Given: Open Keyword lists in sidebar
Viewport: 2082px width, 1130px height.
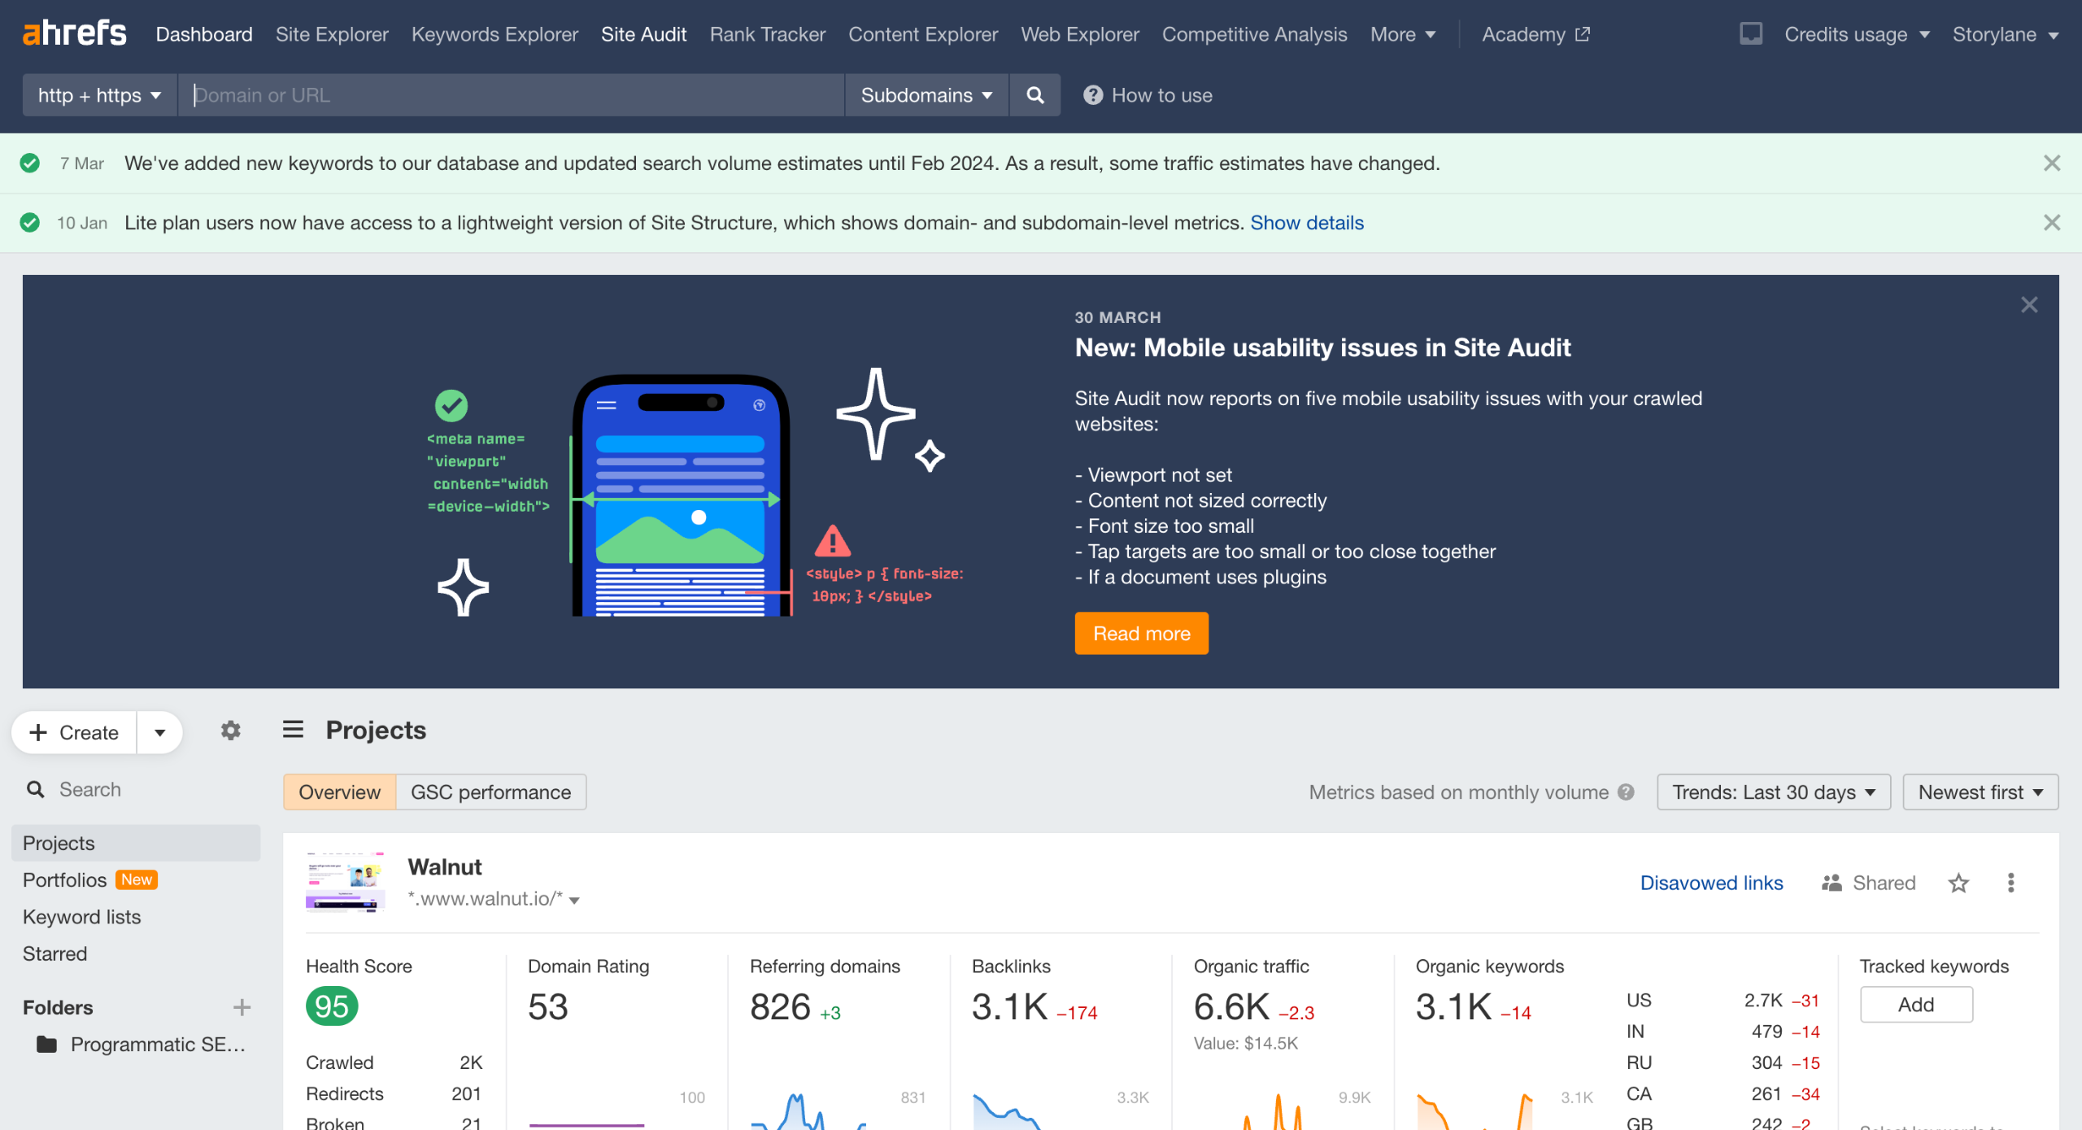Looking at the screenshot, I should [81, 917].
